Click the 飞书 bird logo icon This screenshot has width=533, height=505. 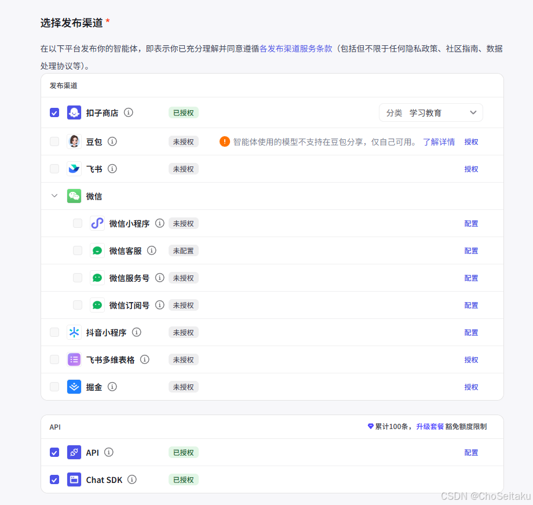click(x=74, y=169)
